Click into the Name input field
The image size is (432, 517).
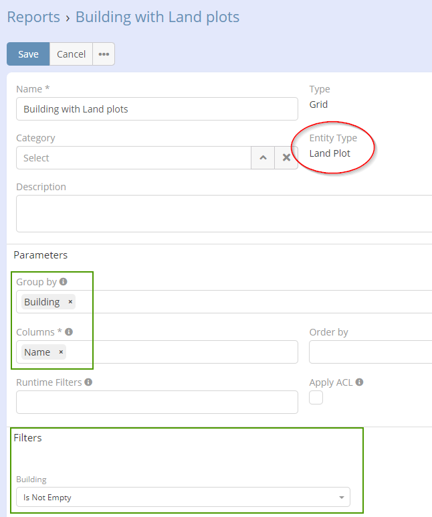[156, 109]
